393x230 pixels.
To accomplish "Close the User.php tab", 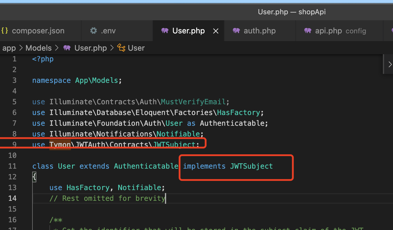I will pyautogui.click(x=216, y=31).
